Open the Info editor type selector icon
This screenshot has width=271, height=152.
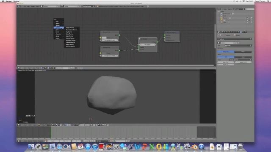pyautogui.click(x=19, y=6)
